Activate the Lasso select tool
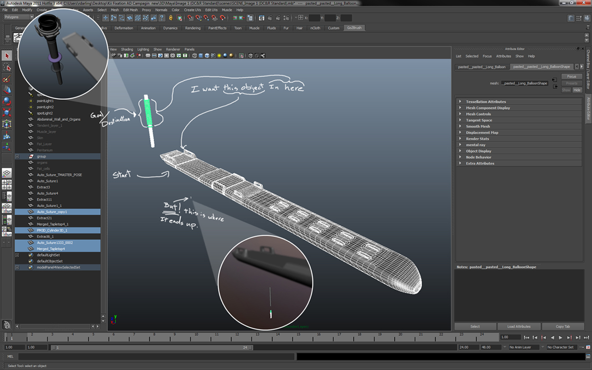 coord(7,67)
